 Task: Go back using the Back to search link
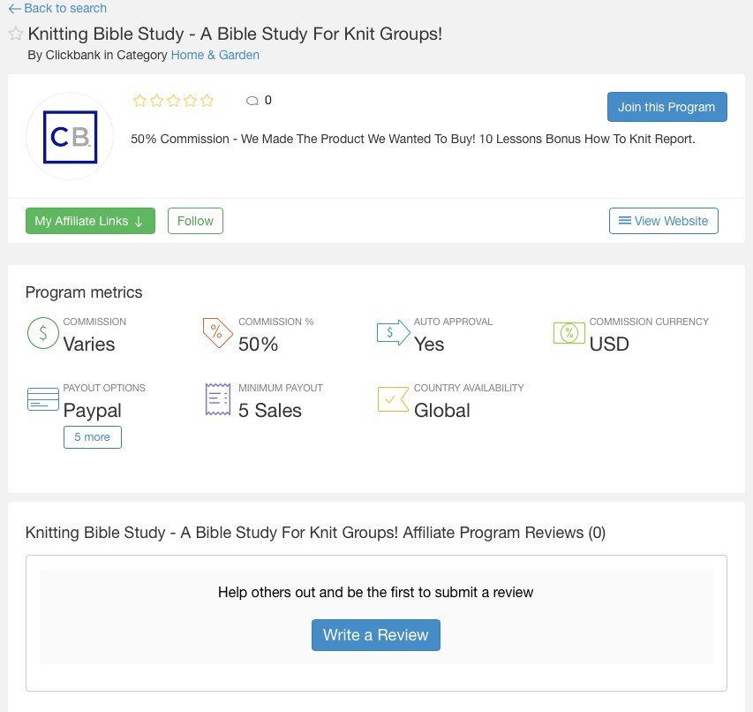tap(57, 8)
